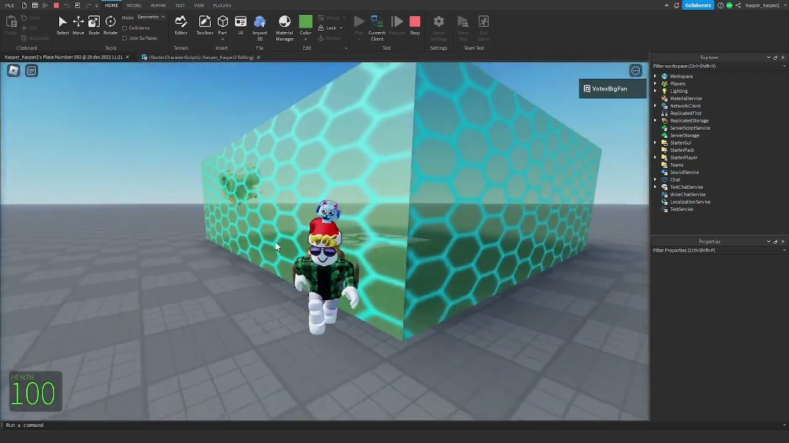The image size is (789, 443).
Task: Expand the TextChatService node in Explorer
Action: (655, 187)
